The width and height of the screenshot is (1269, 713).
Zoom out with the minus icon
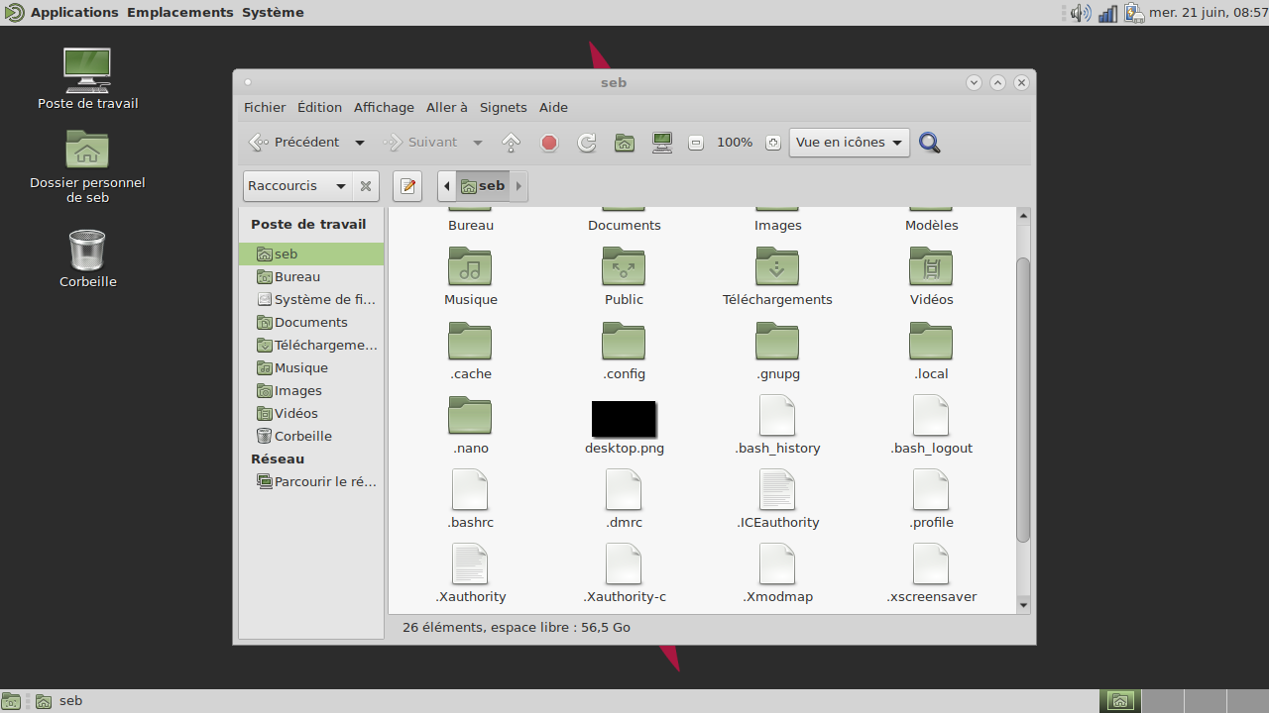click(696, 143)
